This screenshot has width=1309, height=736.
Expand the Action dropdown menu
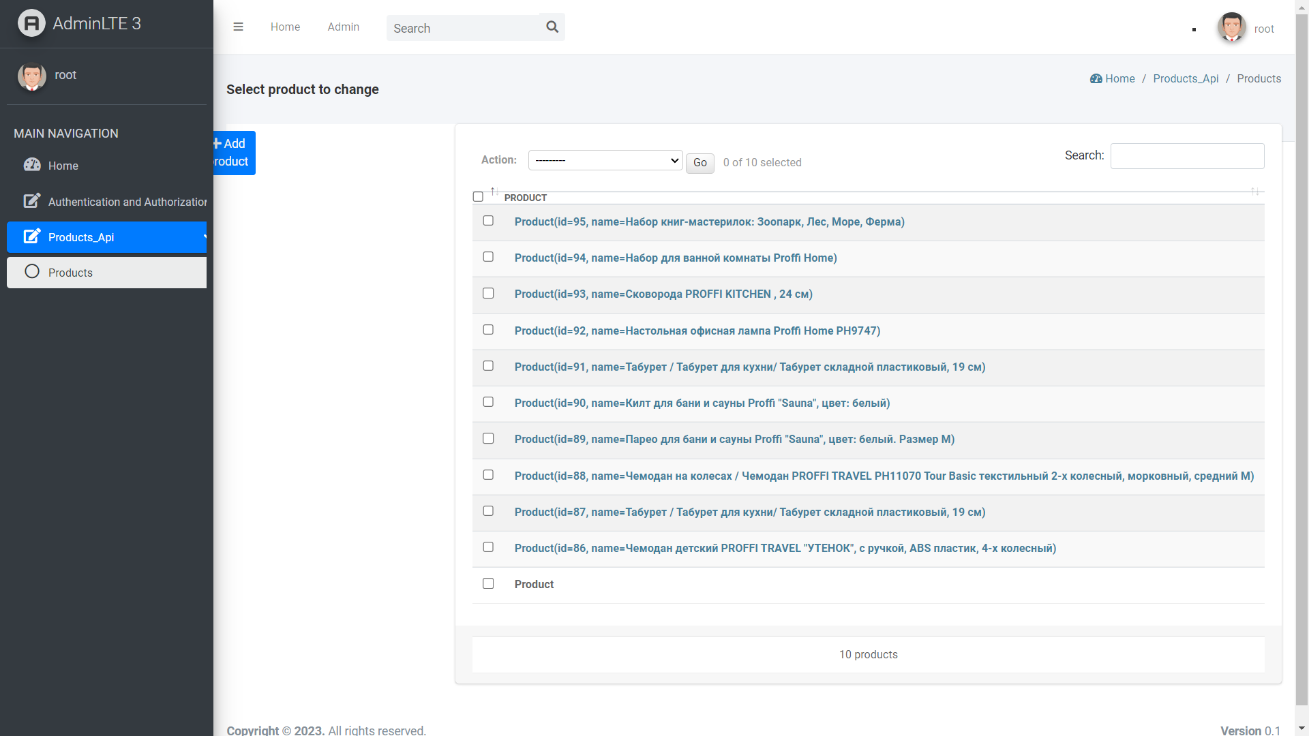pos(605,160)
